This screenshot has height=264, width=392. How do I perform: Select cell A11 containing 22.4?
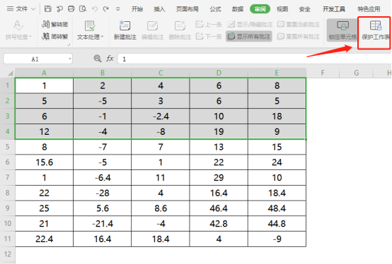(x=44, y=239)
